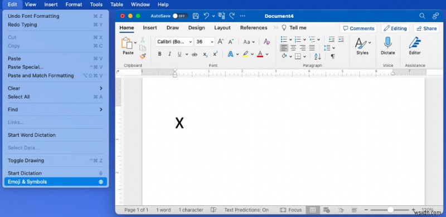Center align the text

(293, 48)
